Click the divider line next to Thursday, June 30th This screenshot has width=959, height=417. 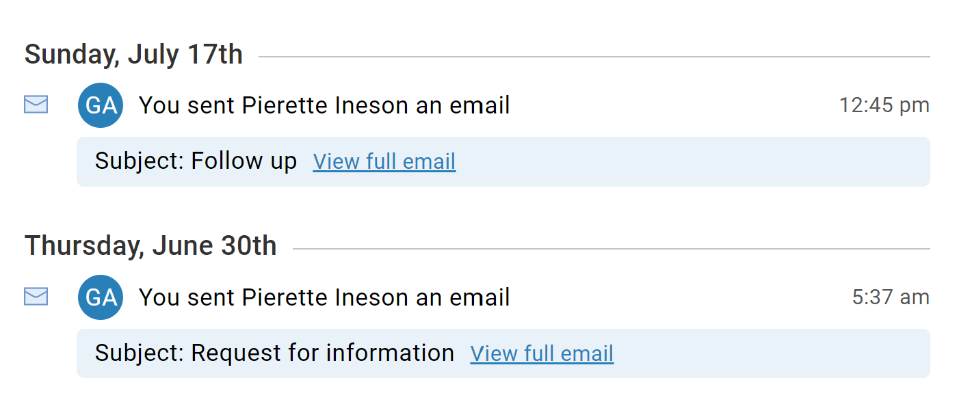click(x=612, y=249)
